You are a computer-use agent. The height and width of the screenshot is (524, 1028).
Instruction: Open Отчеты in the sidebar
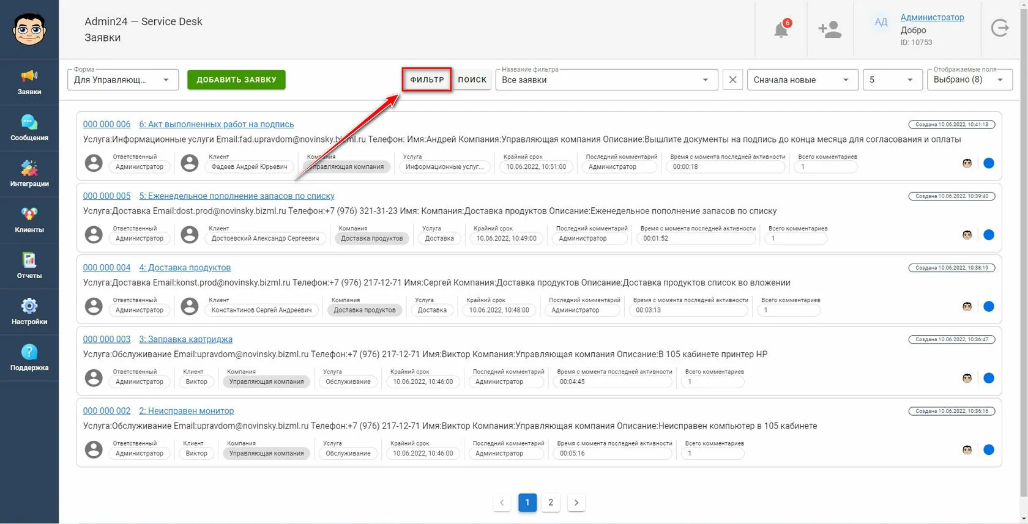click(x=29, y=266)
